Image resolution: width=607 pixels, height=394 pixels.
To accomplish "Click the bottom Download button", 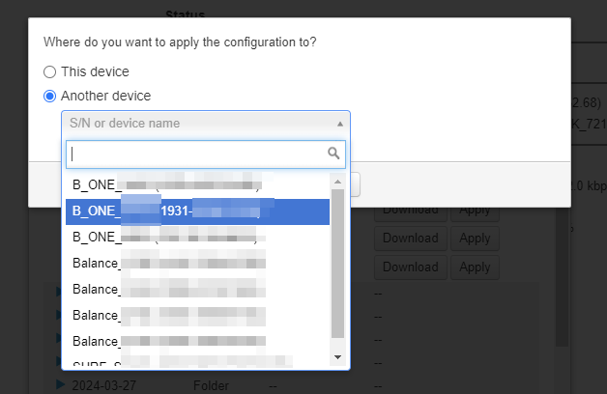I will pyautogui.click(x=410, y=267).
